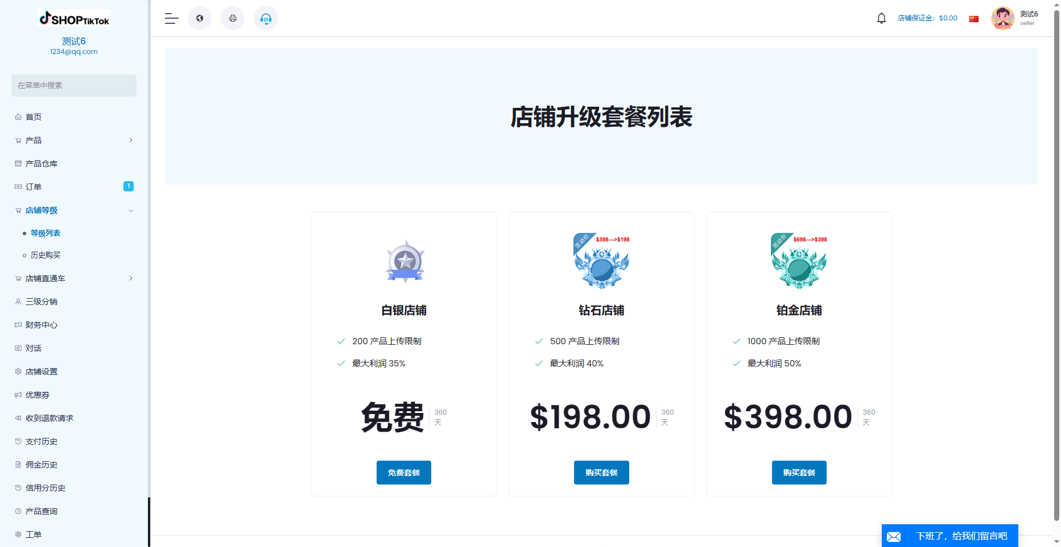Click the 工单 ticket icon
Viewport: 1061px width, 547px height.
(18, 535)
